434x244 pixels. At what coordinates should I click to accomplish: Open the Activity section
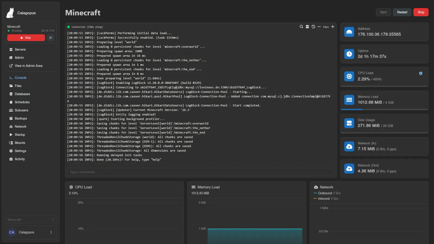pyautogui.click(x=31, y=159)
